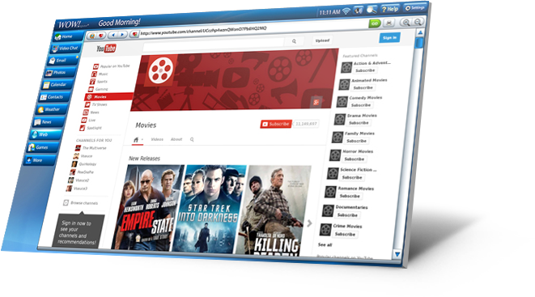Open the Email sidebar button
535x297 pixels.
(62, 61)
